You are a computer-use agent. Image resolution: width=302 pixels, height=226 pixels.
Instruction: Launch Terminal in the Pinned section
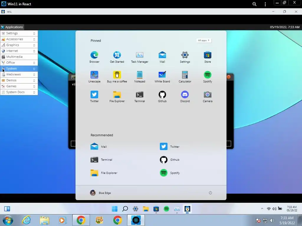[x=139, y=97]
